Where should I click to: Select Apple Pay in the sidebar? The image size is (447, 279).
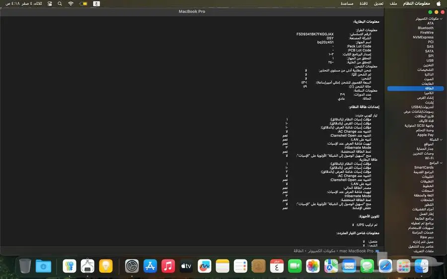425,135
